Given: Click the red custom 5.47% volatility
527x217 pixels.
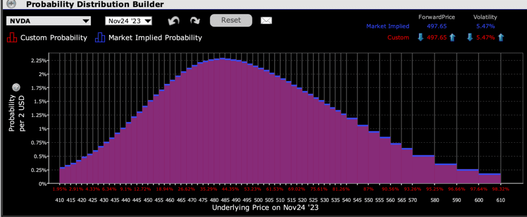Looking at the screenshot, I should (486, 37).
